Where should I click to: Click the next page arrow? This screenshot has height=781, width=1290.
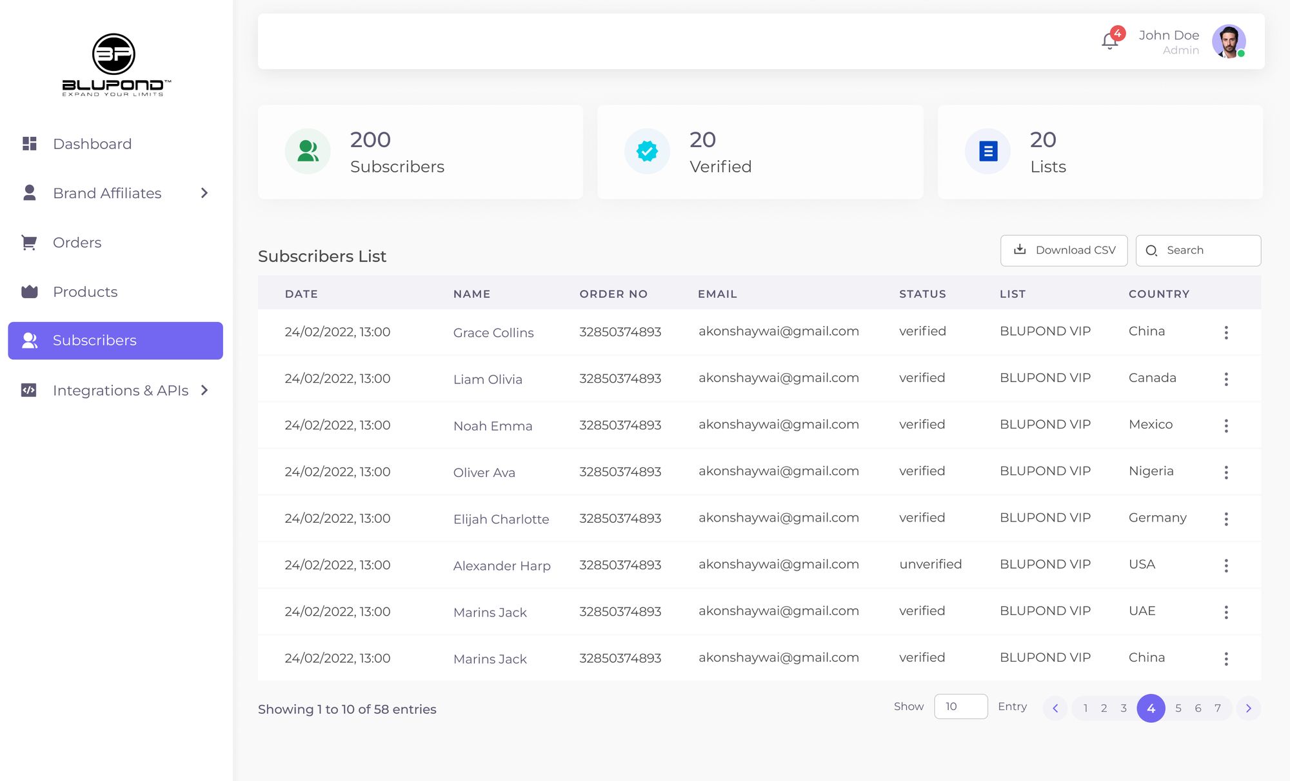click(x=1248, y=709)
